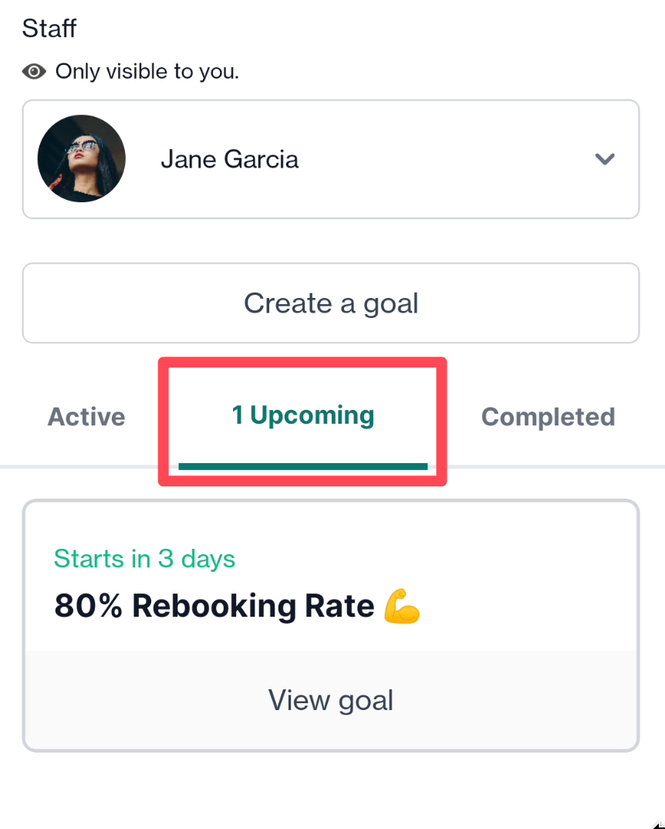Select the upcoming goal card
The image size is (665, 829).
pos(331,625)
